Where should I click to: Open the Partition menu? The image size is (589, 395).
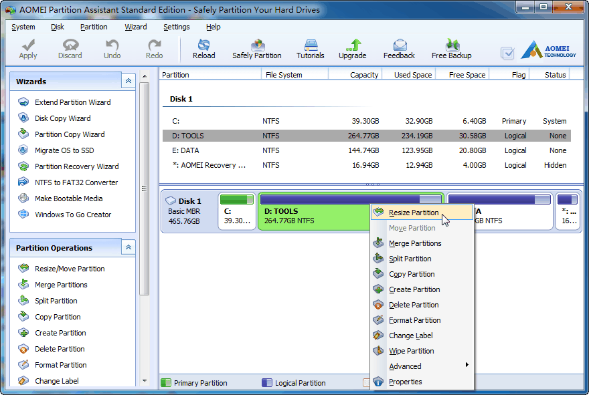click(x=94, y=27)
